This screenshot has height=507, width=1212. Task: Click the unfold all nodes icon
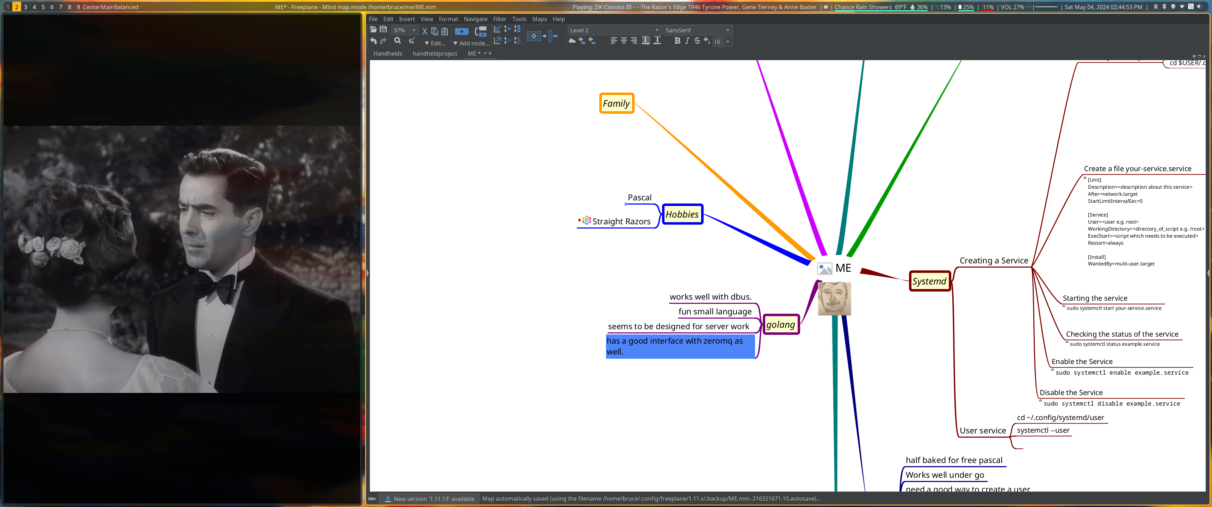(518, 29)
